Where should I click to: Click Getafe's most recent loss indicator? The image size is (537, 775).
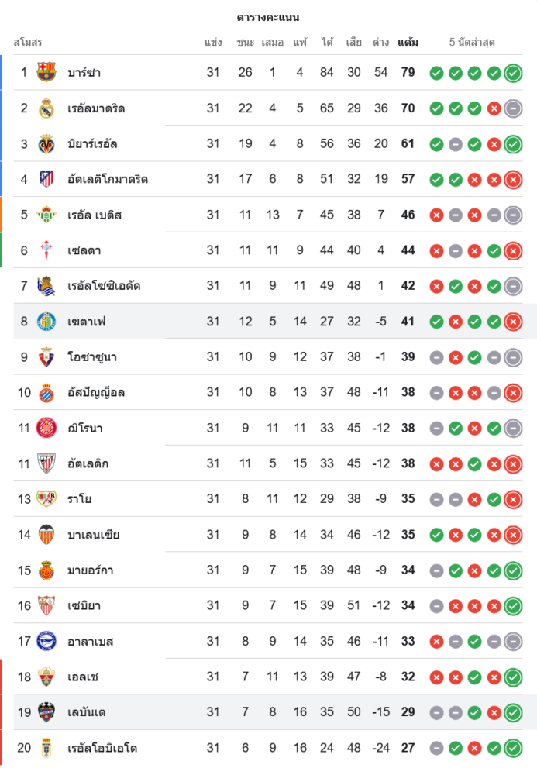(513, 322)
